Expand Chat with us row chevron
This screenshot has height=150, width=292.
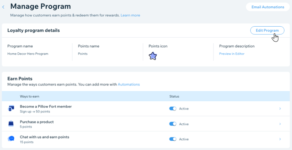point(280,139)
